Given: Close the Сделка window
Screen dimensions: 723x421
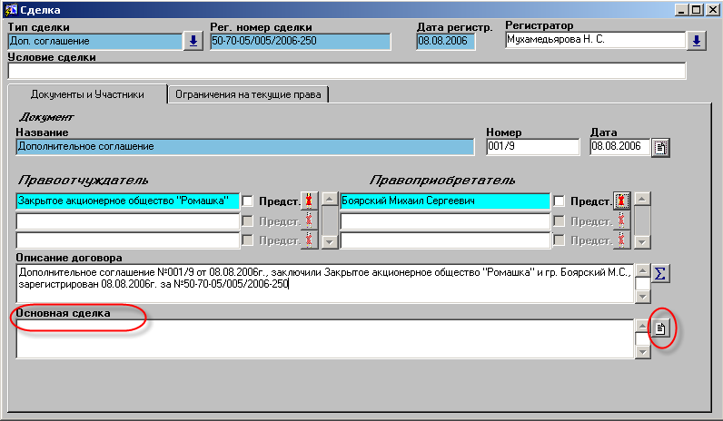Looking at the screenshot, I should 712,10.
